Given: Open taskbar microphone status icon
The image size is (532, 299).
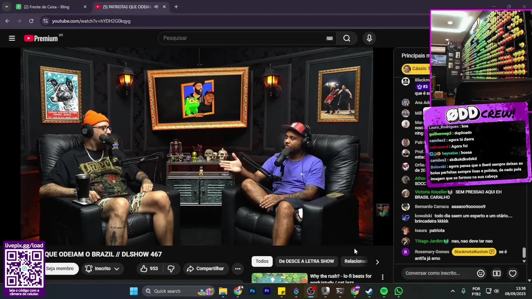Looking at the screenshot, I should pos(463,291).
